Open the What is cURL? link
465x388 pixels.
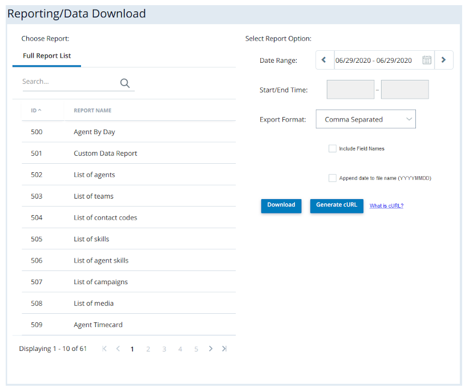(386, 205)
